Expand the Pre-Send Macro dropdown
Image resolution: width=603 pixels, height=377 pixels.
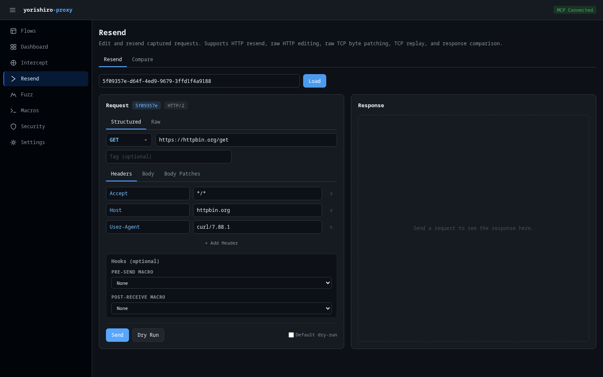221,283
